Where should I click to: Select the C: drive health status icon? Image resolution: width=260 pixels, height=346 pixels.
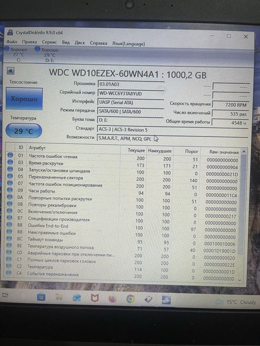click(7, 49)
